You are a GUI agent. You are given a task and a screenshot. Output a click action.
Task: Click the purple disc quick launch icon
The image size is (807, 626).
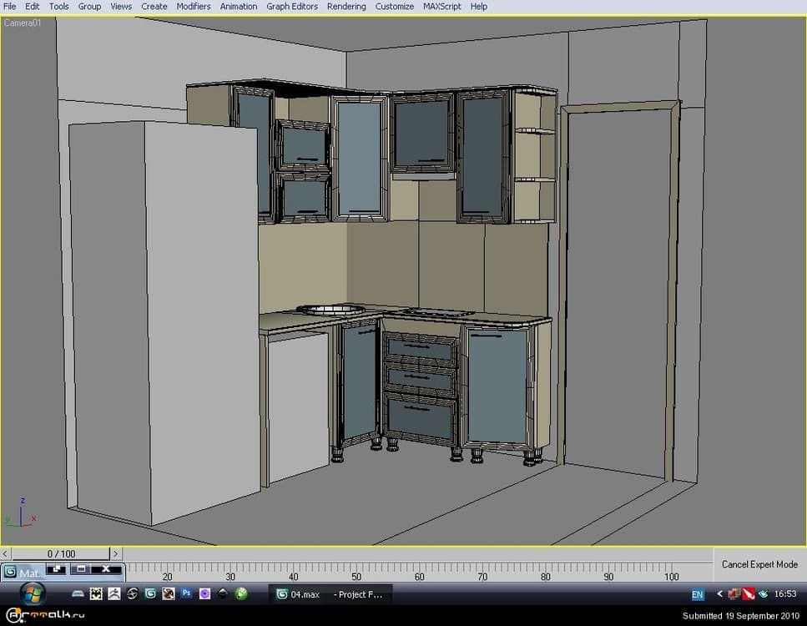tap(204, 594)
